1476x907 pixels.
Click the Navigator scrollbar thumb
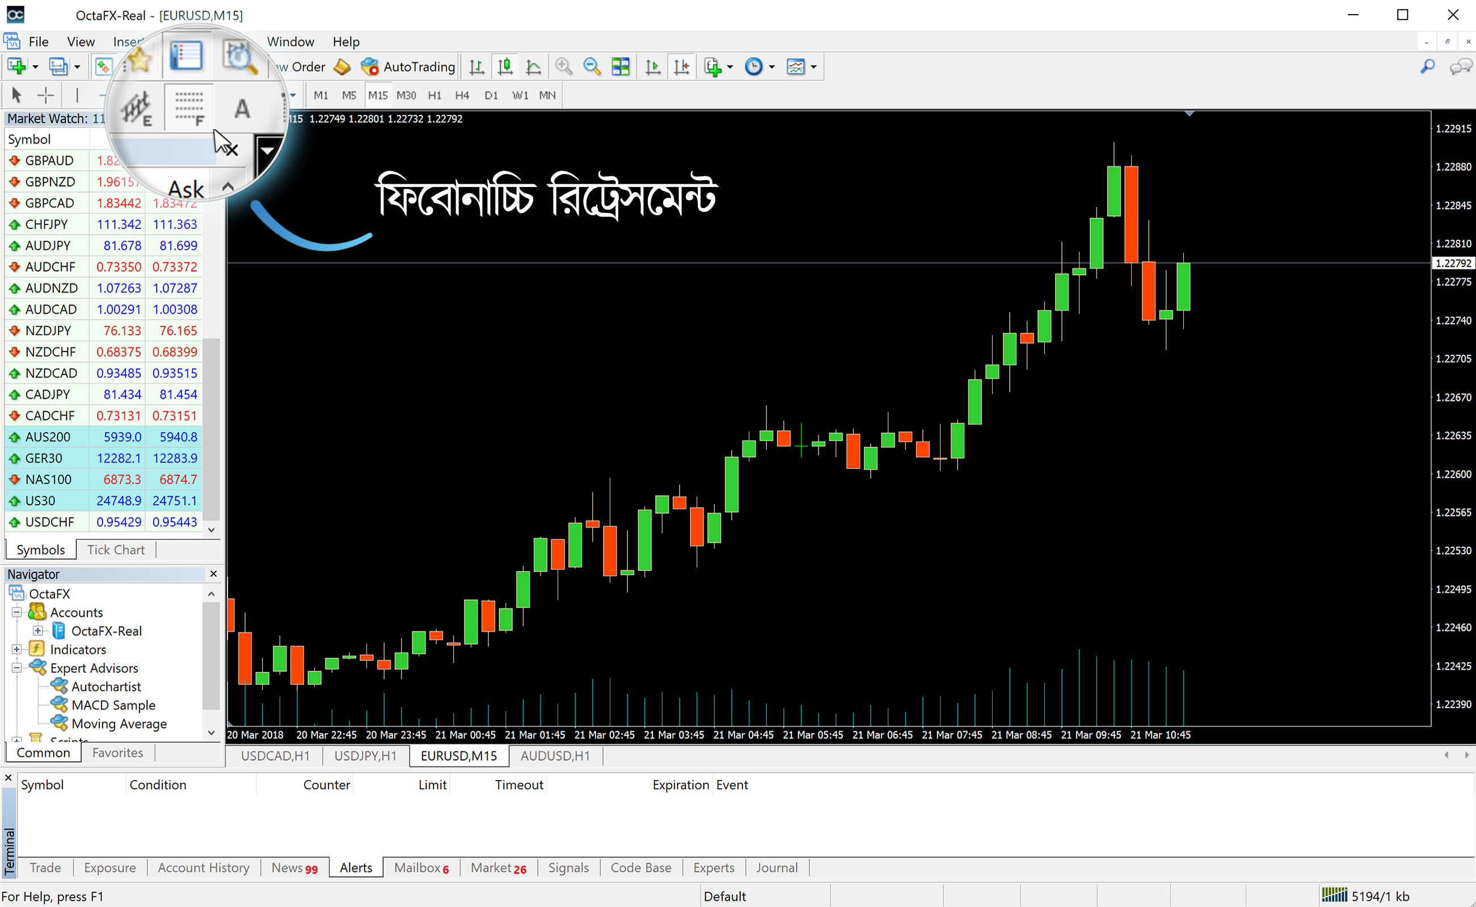(211, 656)
